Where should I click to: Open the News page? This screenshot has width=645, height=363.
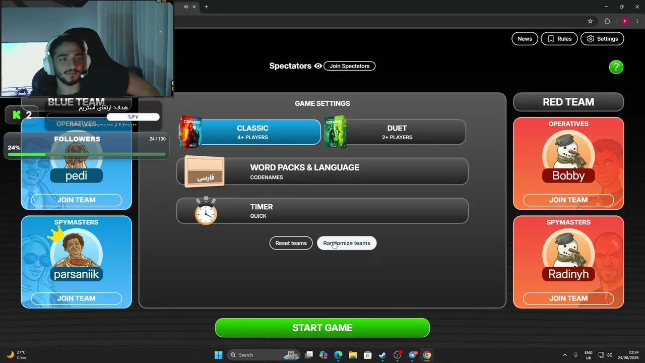click(525, 39)
